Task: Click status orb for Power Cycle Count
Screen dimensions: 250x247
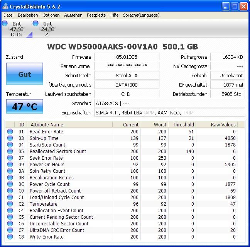Action: (10, 184)
